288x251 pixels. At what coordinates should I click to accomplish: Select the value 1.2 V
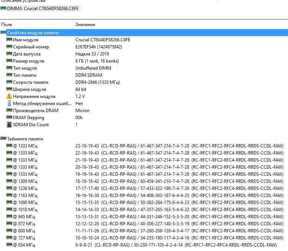coord(80,96)
